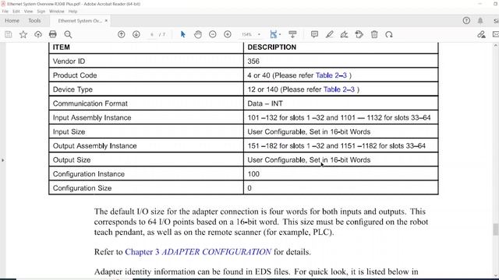Viewport: 499px width, 280px height.
Task: Go to previous page arrow
Action: [122, 34]
